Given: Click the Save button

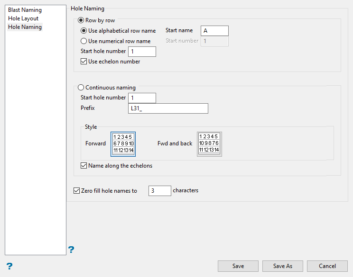Looking at the screenshot, I should click(238, 266).
